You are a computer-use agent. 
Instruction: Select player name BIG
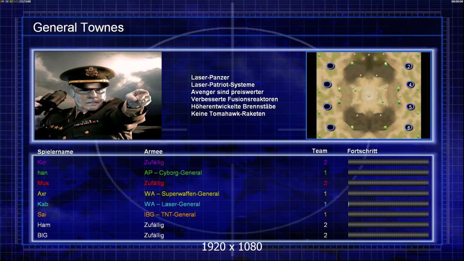(x=42, y=235)
